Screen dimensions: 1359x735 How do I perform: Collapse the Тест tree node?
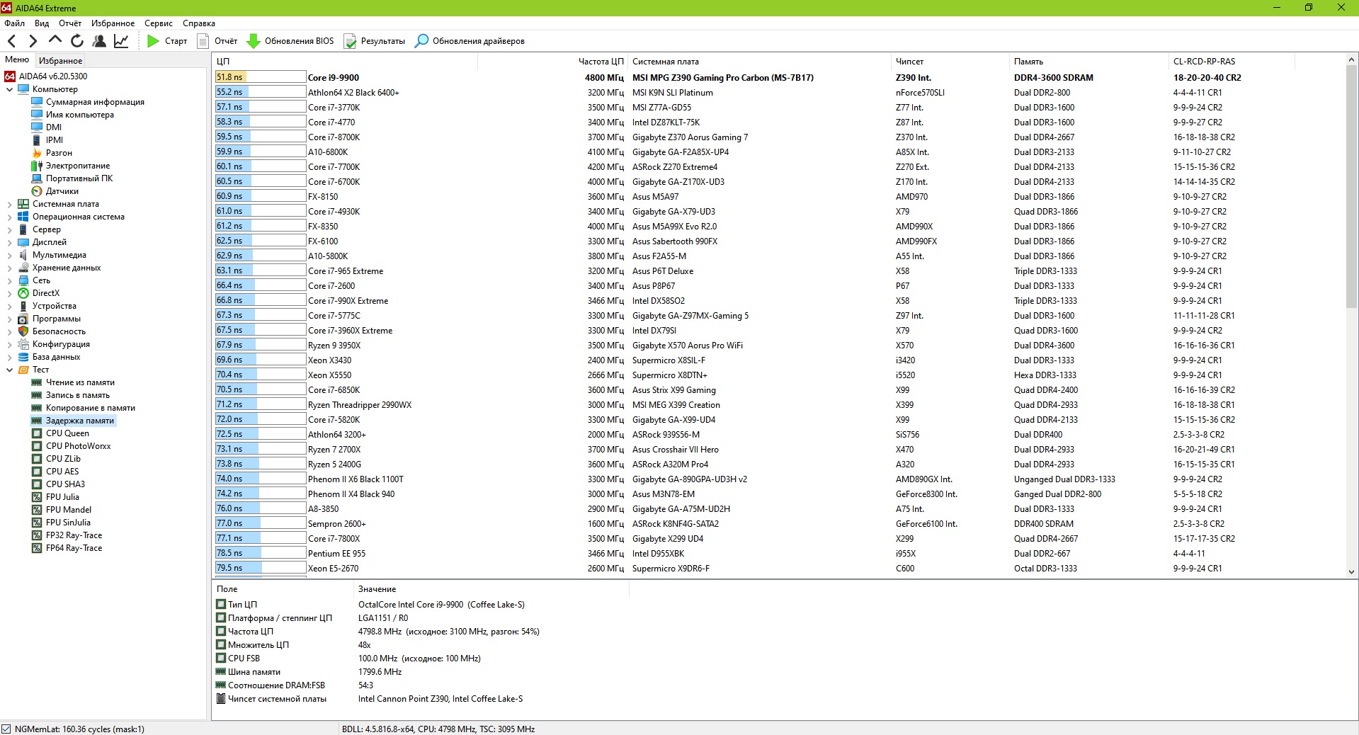(9, 370)
